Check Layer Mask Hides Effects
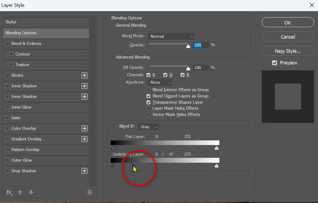318x203 pixels. [x=149, y=108]
